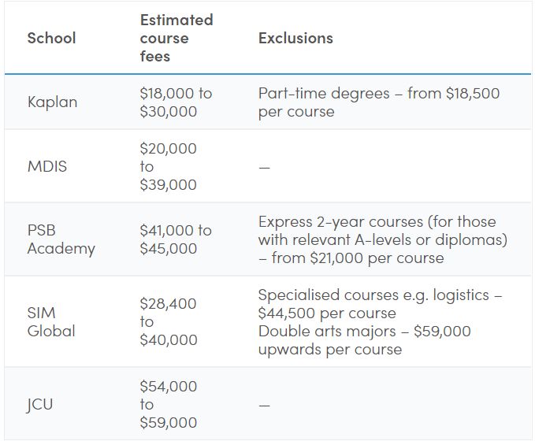Viewport: 535px width, 445px height.
Task: Click MDIS's $20,000 to $39,000 fee
Action: 167,166
